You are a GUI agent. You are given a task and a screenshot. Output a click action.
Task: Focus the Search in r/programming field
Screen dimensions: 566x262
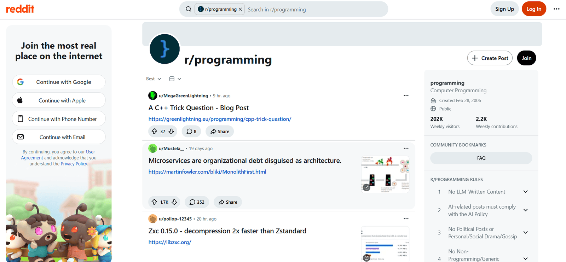point(315,10)
